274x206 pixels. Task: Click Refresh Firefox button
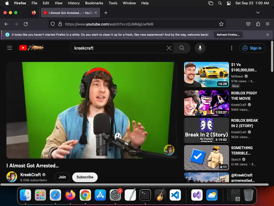click(228, 35)
